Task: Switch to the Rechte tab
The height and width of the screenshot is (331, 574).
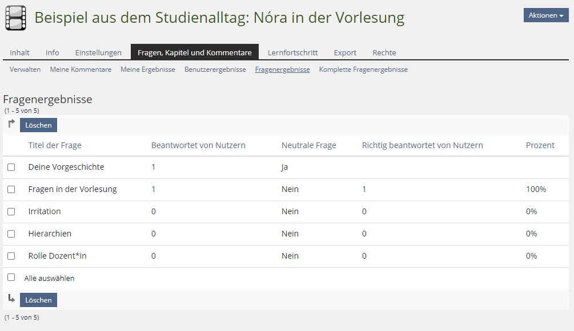Action: [384, 52]
